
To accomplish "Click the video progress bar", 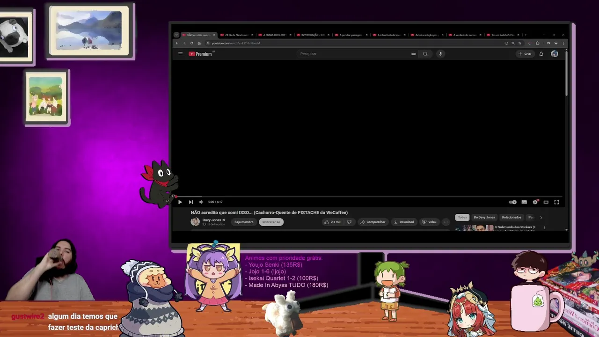I will click(x=369, y=197).
